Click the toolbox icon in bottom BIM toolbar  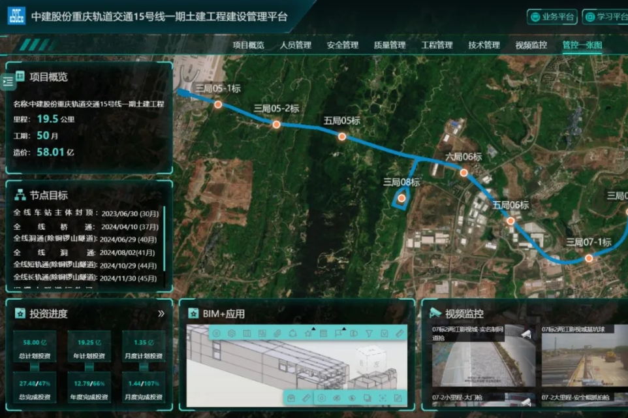[x=291, y=398]
